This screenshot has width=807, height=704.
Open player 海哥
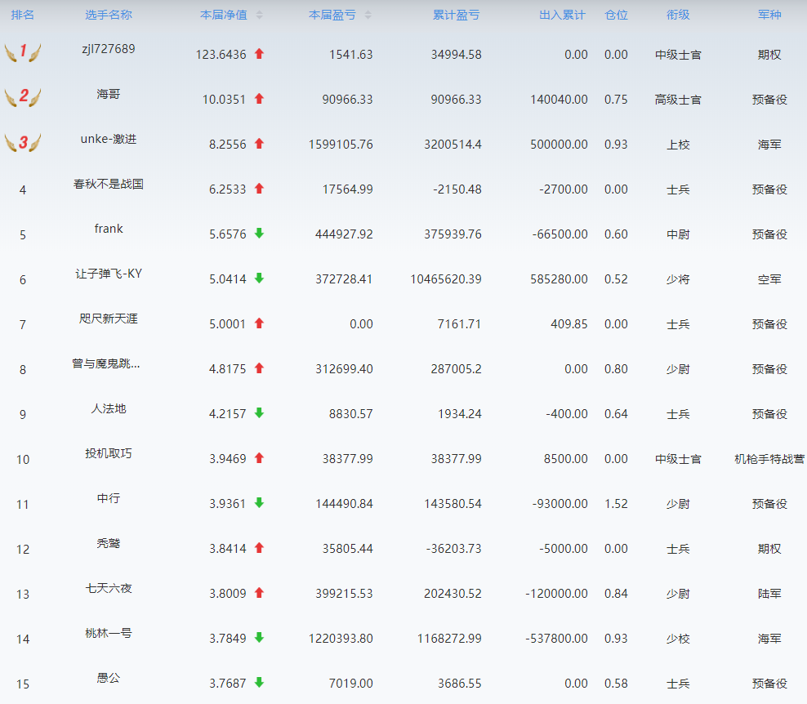[x=109, y=94]
